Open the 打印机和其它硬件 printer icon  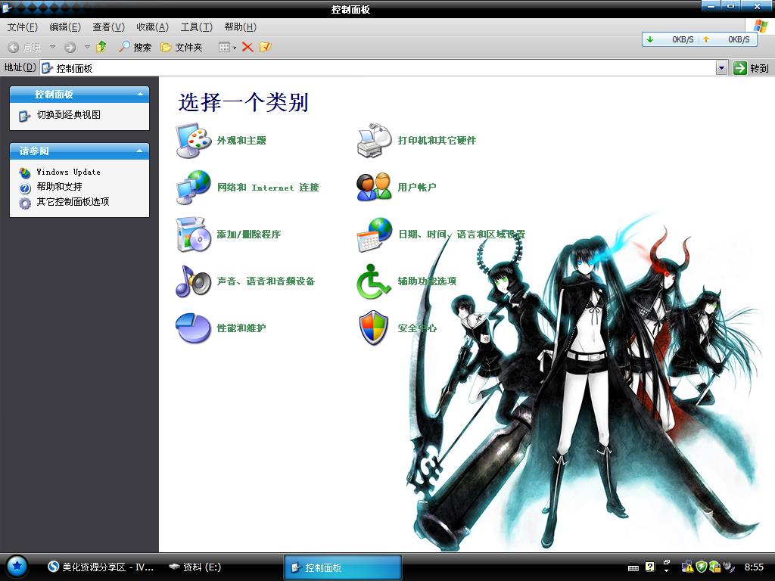pyautogui.click(x=374, y=141)
